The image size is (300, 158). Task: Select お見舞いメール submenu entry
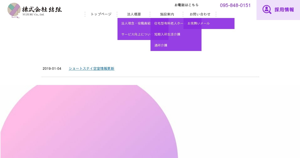[209, 23]
